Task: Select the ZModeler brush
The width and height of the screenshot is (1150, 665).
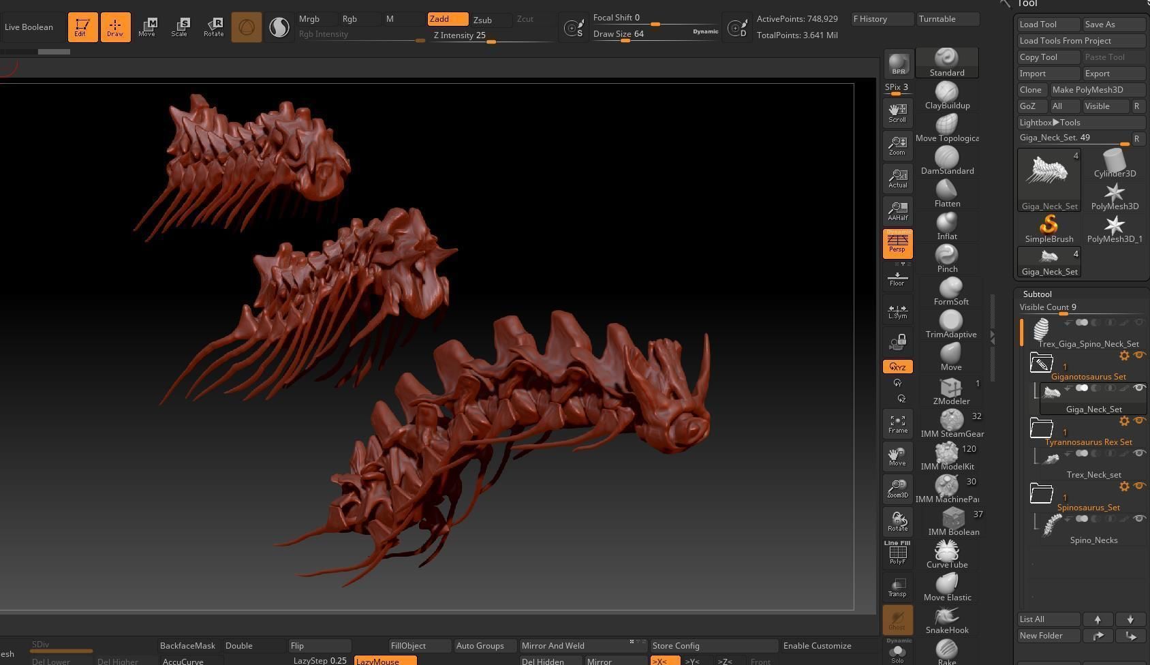Action: coord(950,391)
